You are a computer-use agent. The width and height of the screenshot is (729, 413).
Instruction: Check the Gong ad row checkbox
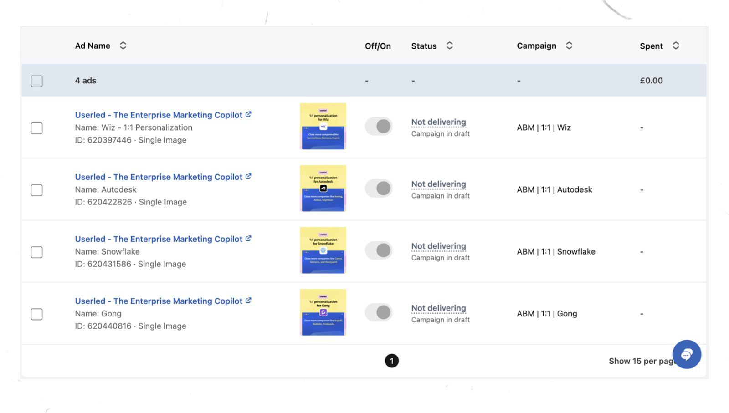(x=37, y=314)
